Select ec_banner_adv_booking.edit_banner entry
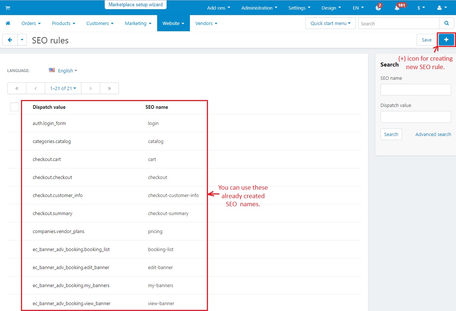456x311 pixels. (71, 267)
